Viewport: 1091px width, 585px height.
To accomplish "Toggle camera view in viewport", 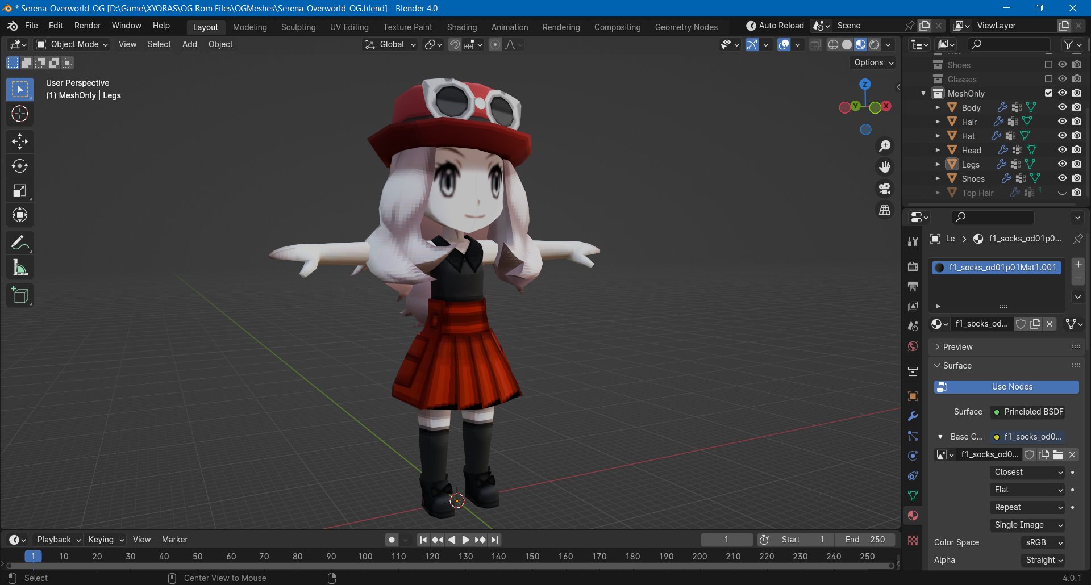I will tap(885, 189).
